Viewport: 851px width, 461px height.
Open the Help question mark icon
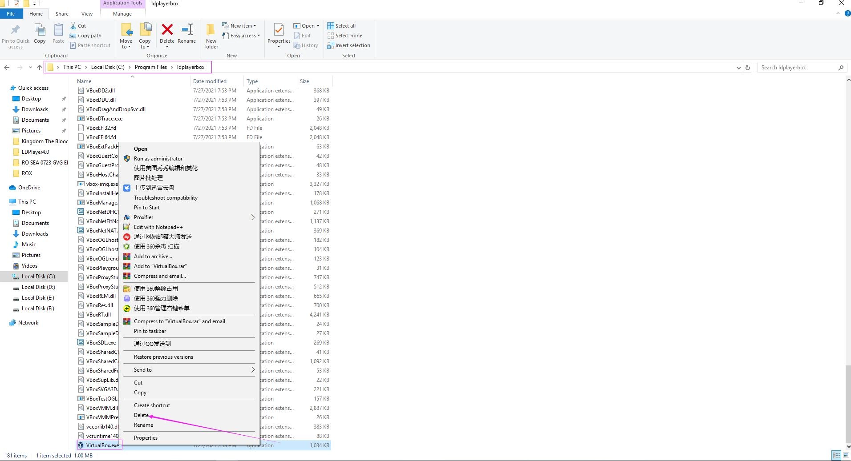coord(847,14)
